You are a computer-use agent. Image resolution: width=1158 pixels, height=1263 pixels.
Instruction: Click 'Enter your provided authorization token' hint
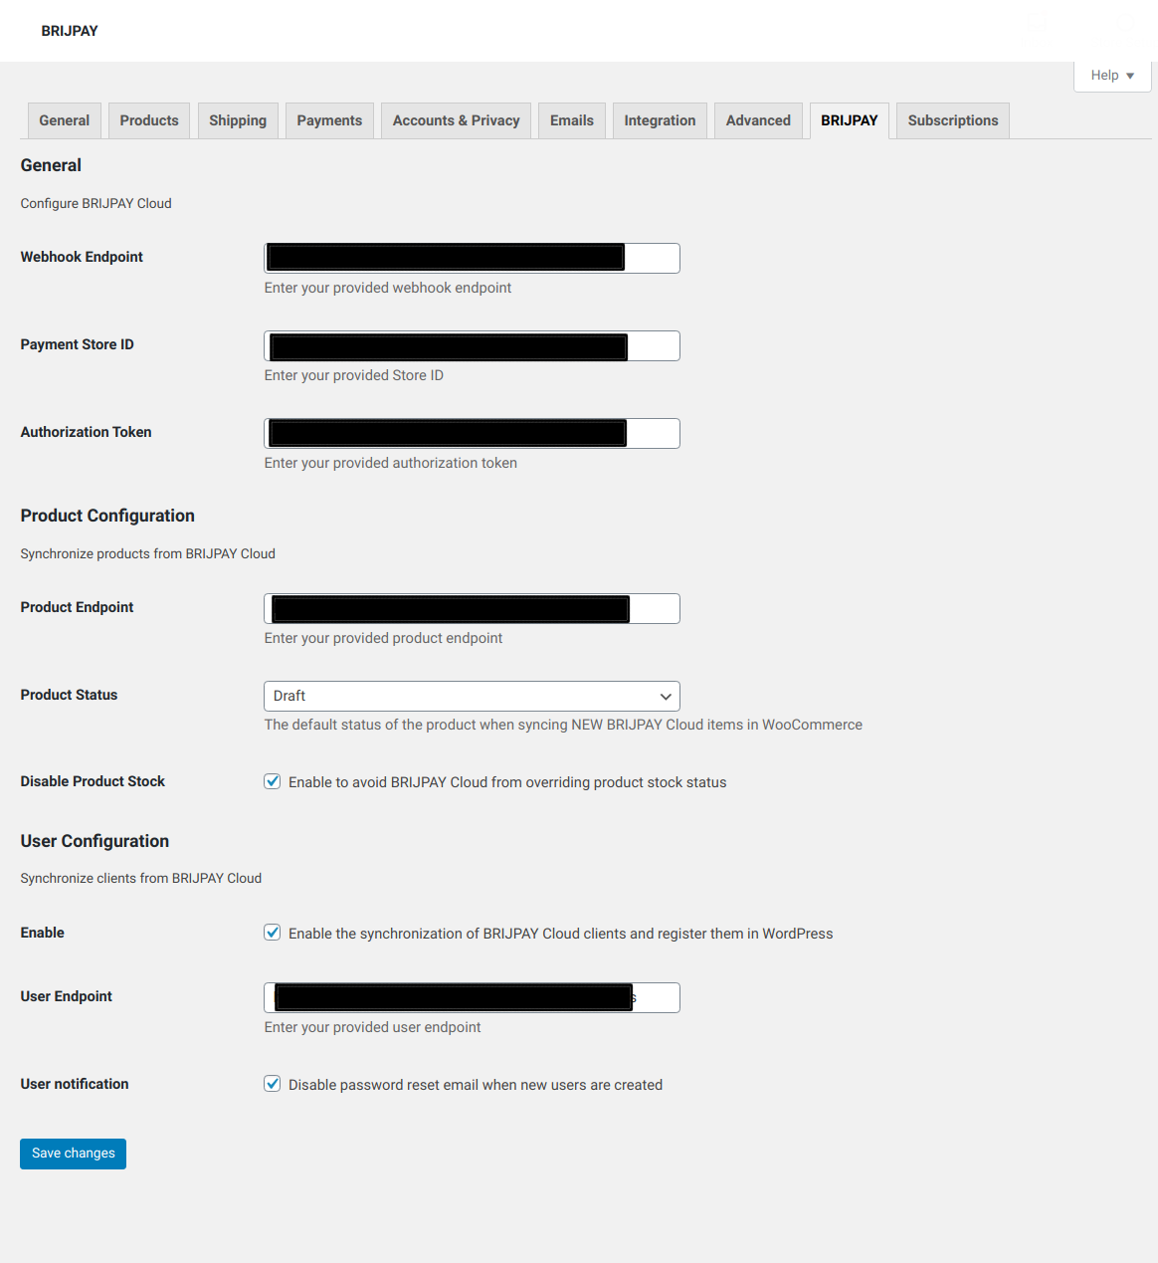click(391, 463)
